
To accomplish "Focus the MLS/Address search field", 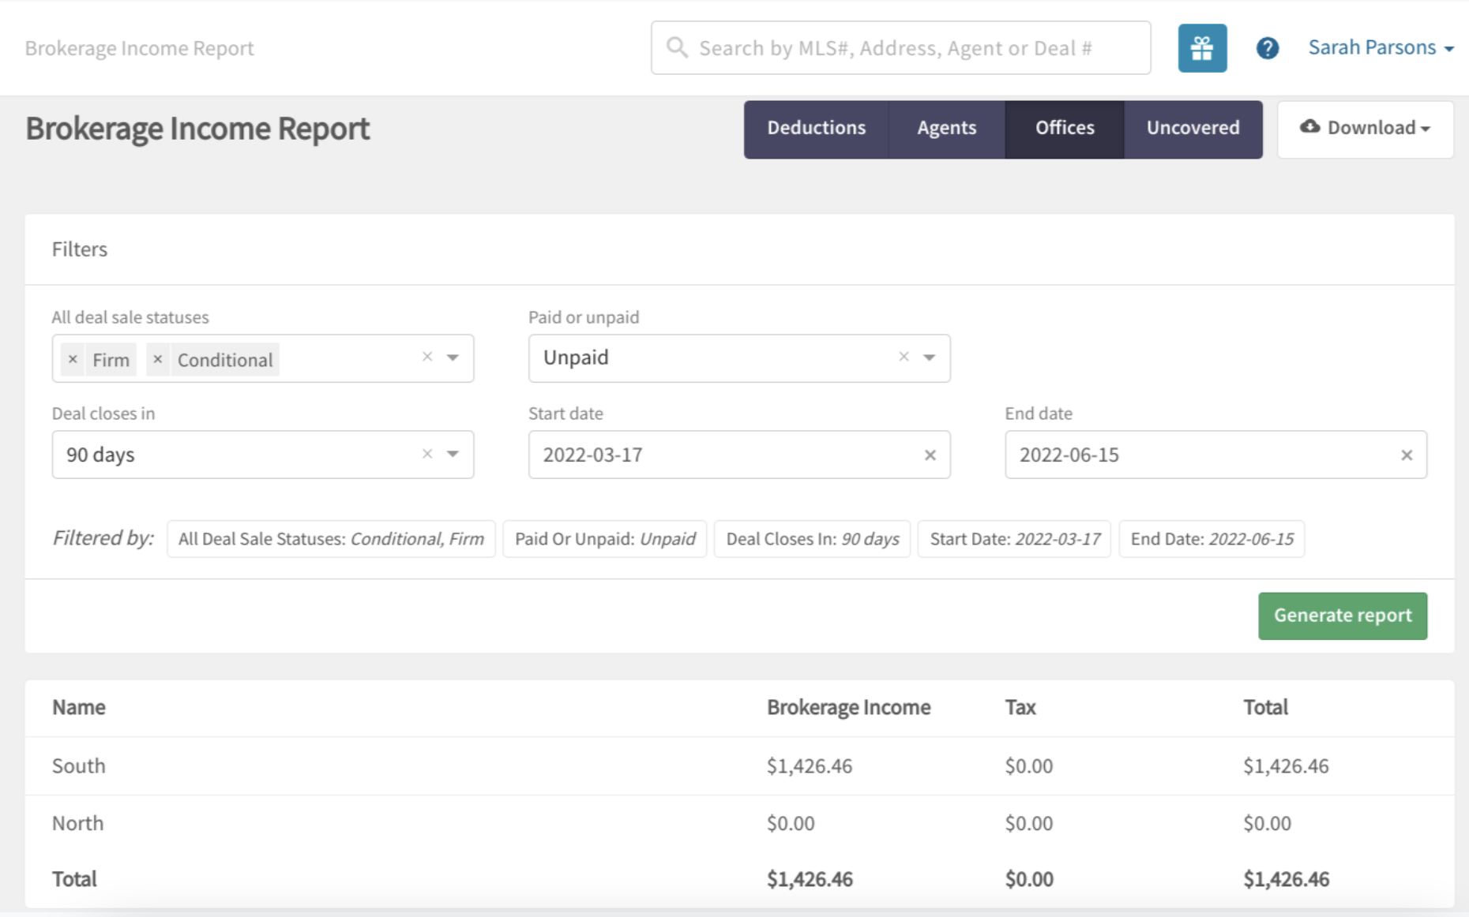I will click(900, 47).
